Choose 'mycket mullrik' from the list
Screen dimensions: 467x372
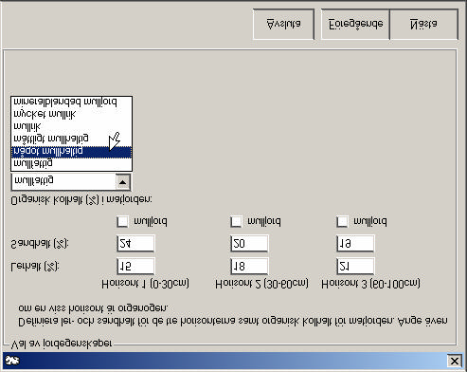(x=71, y=114)
